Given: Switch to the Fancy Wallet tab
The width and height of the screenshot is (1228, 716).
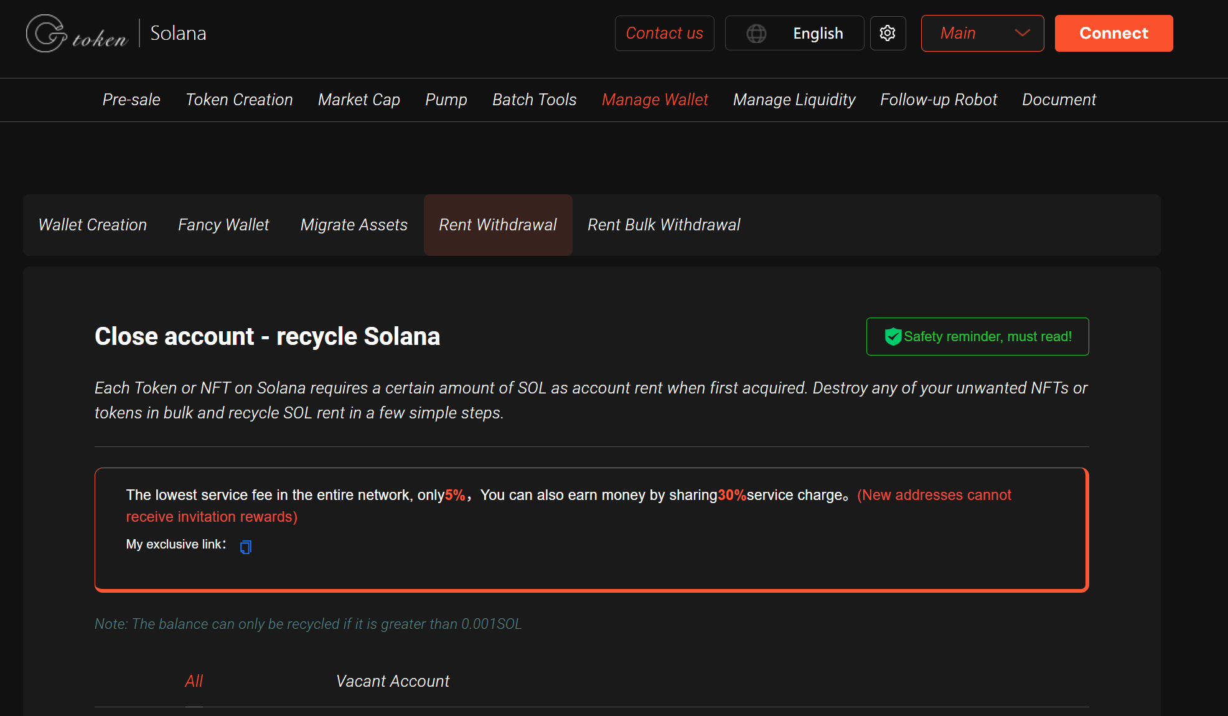Looking at the screenshot, I should (223, 225).
